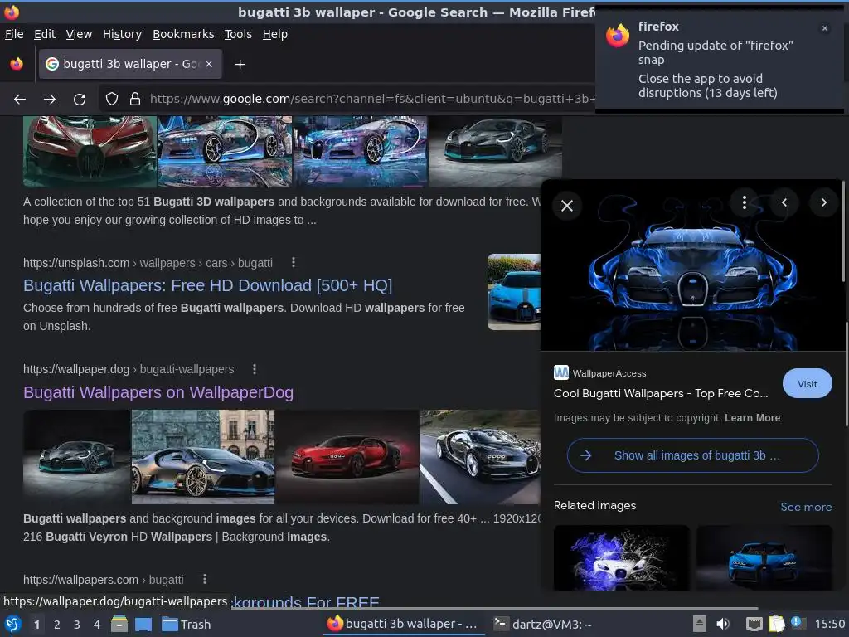Open the History menu
Screen dimensions: 849x637
click(x=123, y=34)
